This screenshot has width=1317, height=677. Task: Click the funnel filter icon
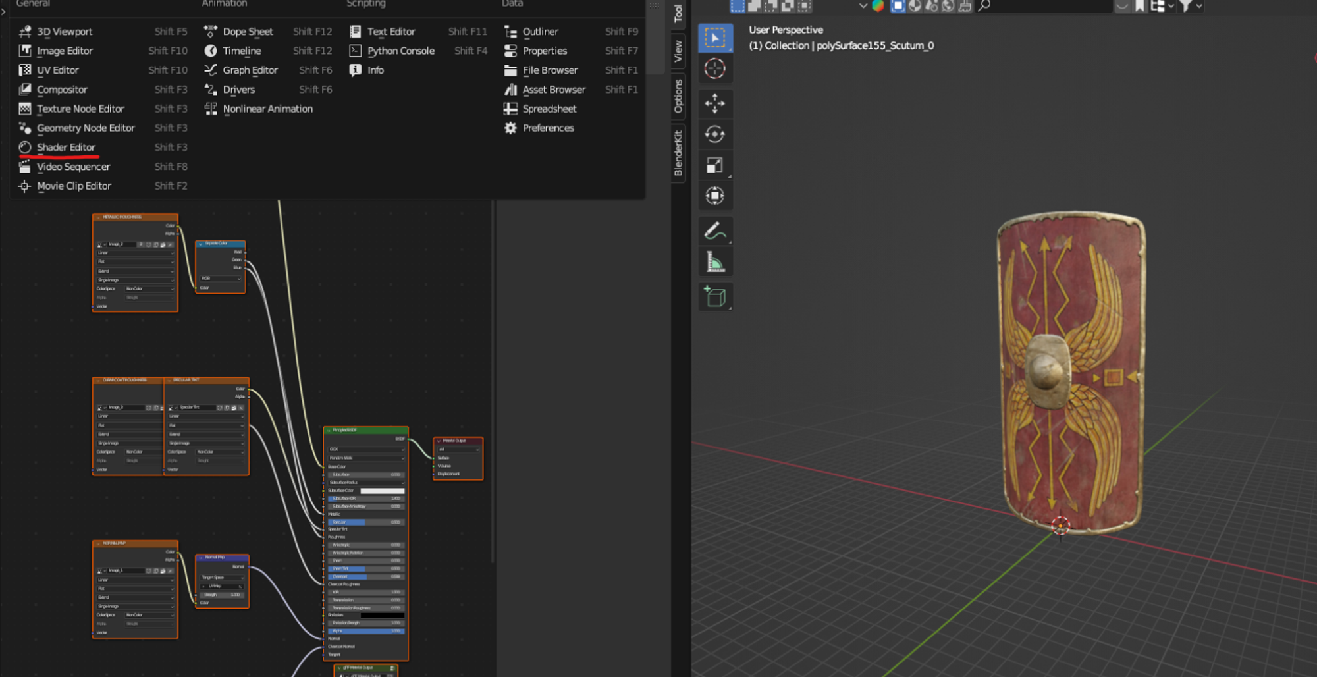coord(1185,6)
